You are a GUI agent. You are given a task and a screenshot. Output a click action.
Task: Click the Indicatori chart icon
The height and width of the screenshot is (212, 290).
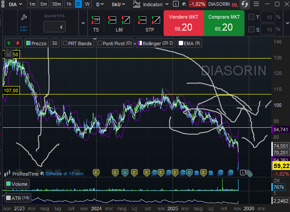[136, 4]
